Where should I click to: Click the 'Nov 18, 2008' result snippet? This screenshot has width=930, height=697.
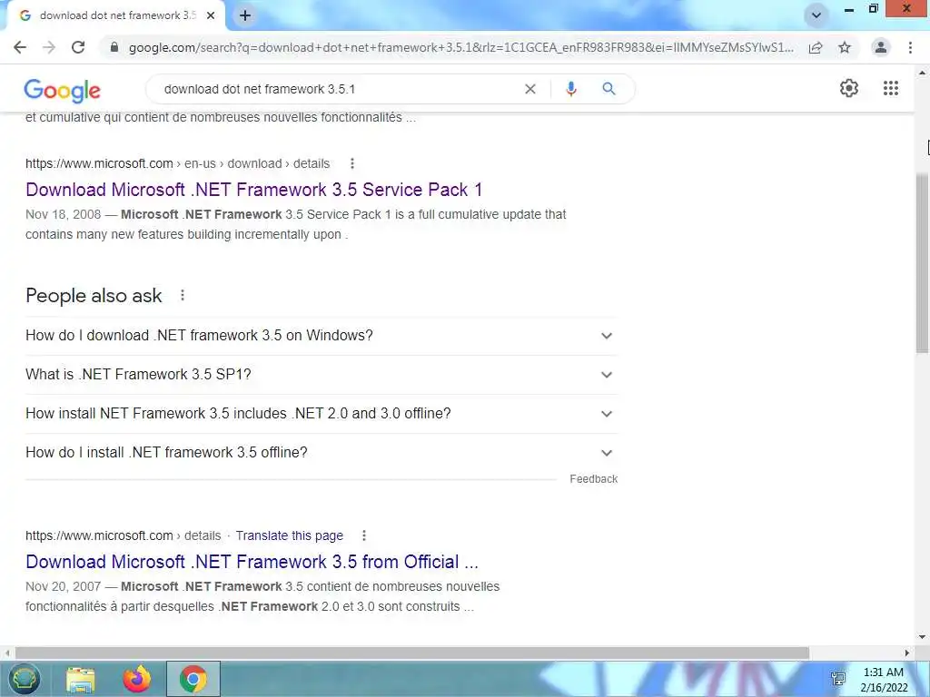(295, 225)
